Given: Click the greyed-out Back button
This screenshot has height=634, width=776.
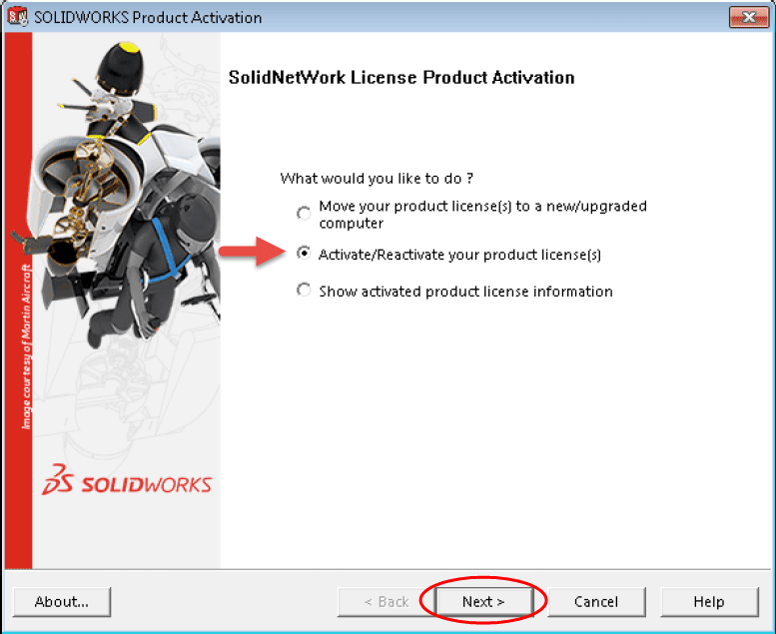Looking at the screenshot, I should [x=386, y=601].
